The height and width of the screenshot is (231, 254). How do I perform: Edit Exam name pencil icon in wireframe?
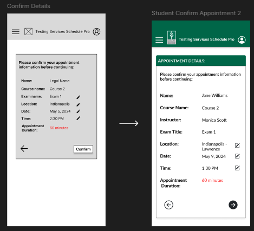pyautogui.click(x=78, y=97)
